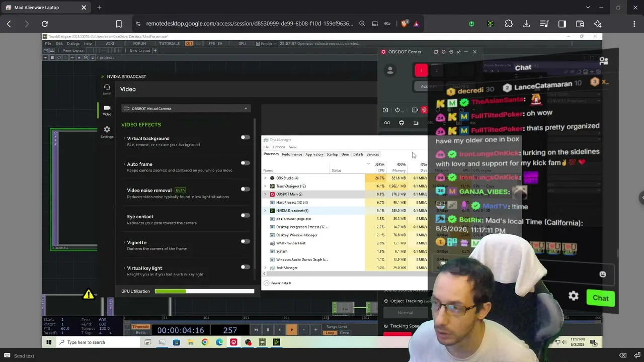Open Task Manager App history tab
644x362 pixels.
coord(314,154)
